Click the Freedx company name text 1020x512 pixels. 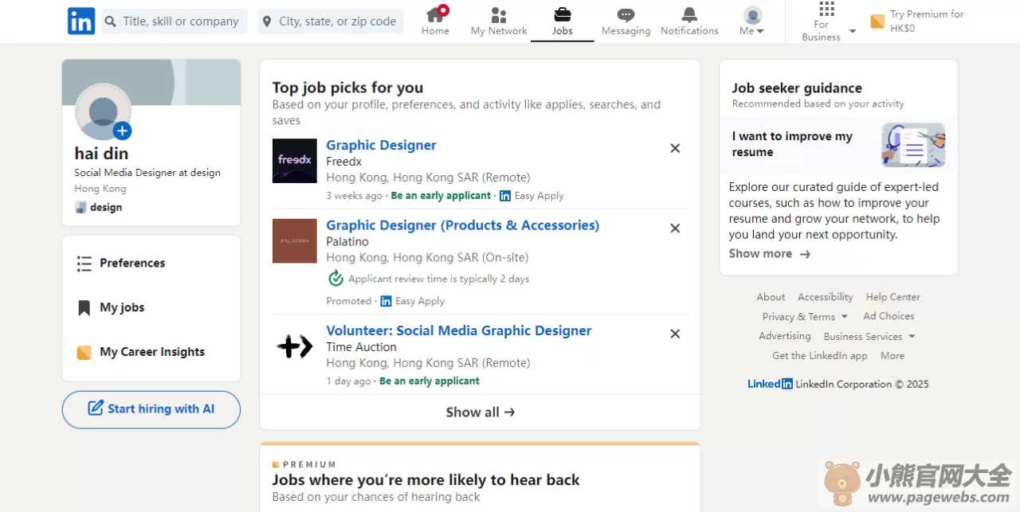tap(344, 162)
